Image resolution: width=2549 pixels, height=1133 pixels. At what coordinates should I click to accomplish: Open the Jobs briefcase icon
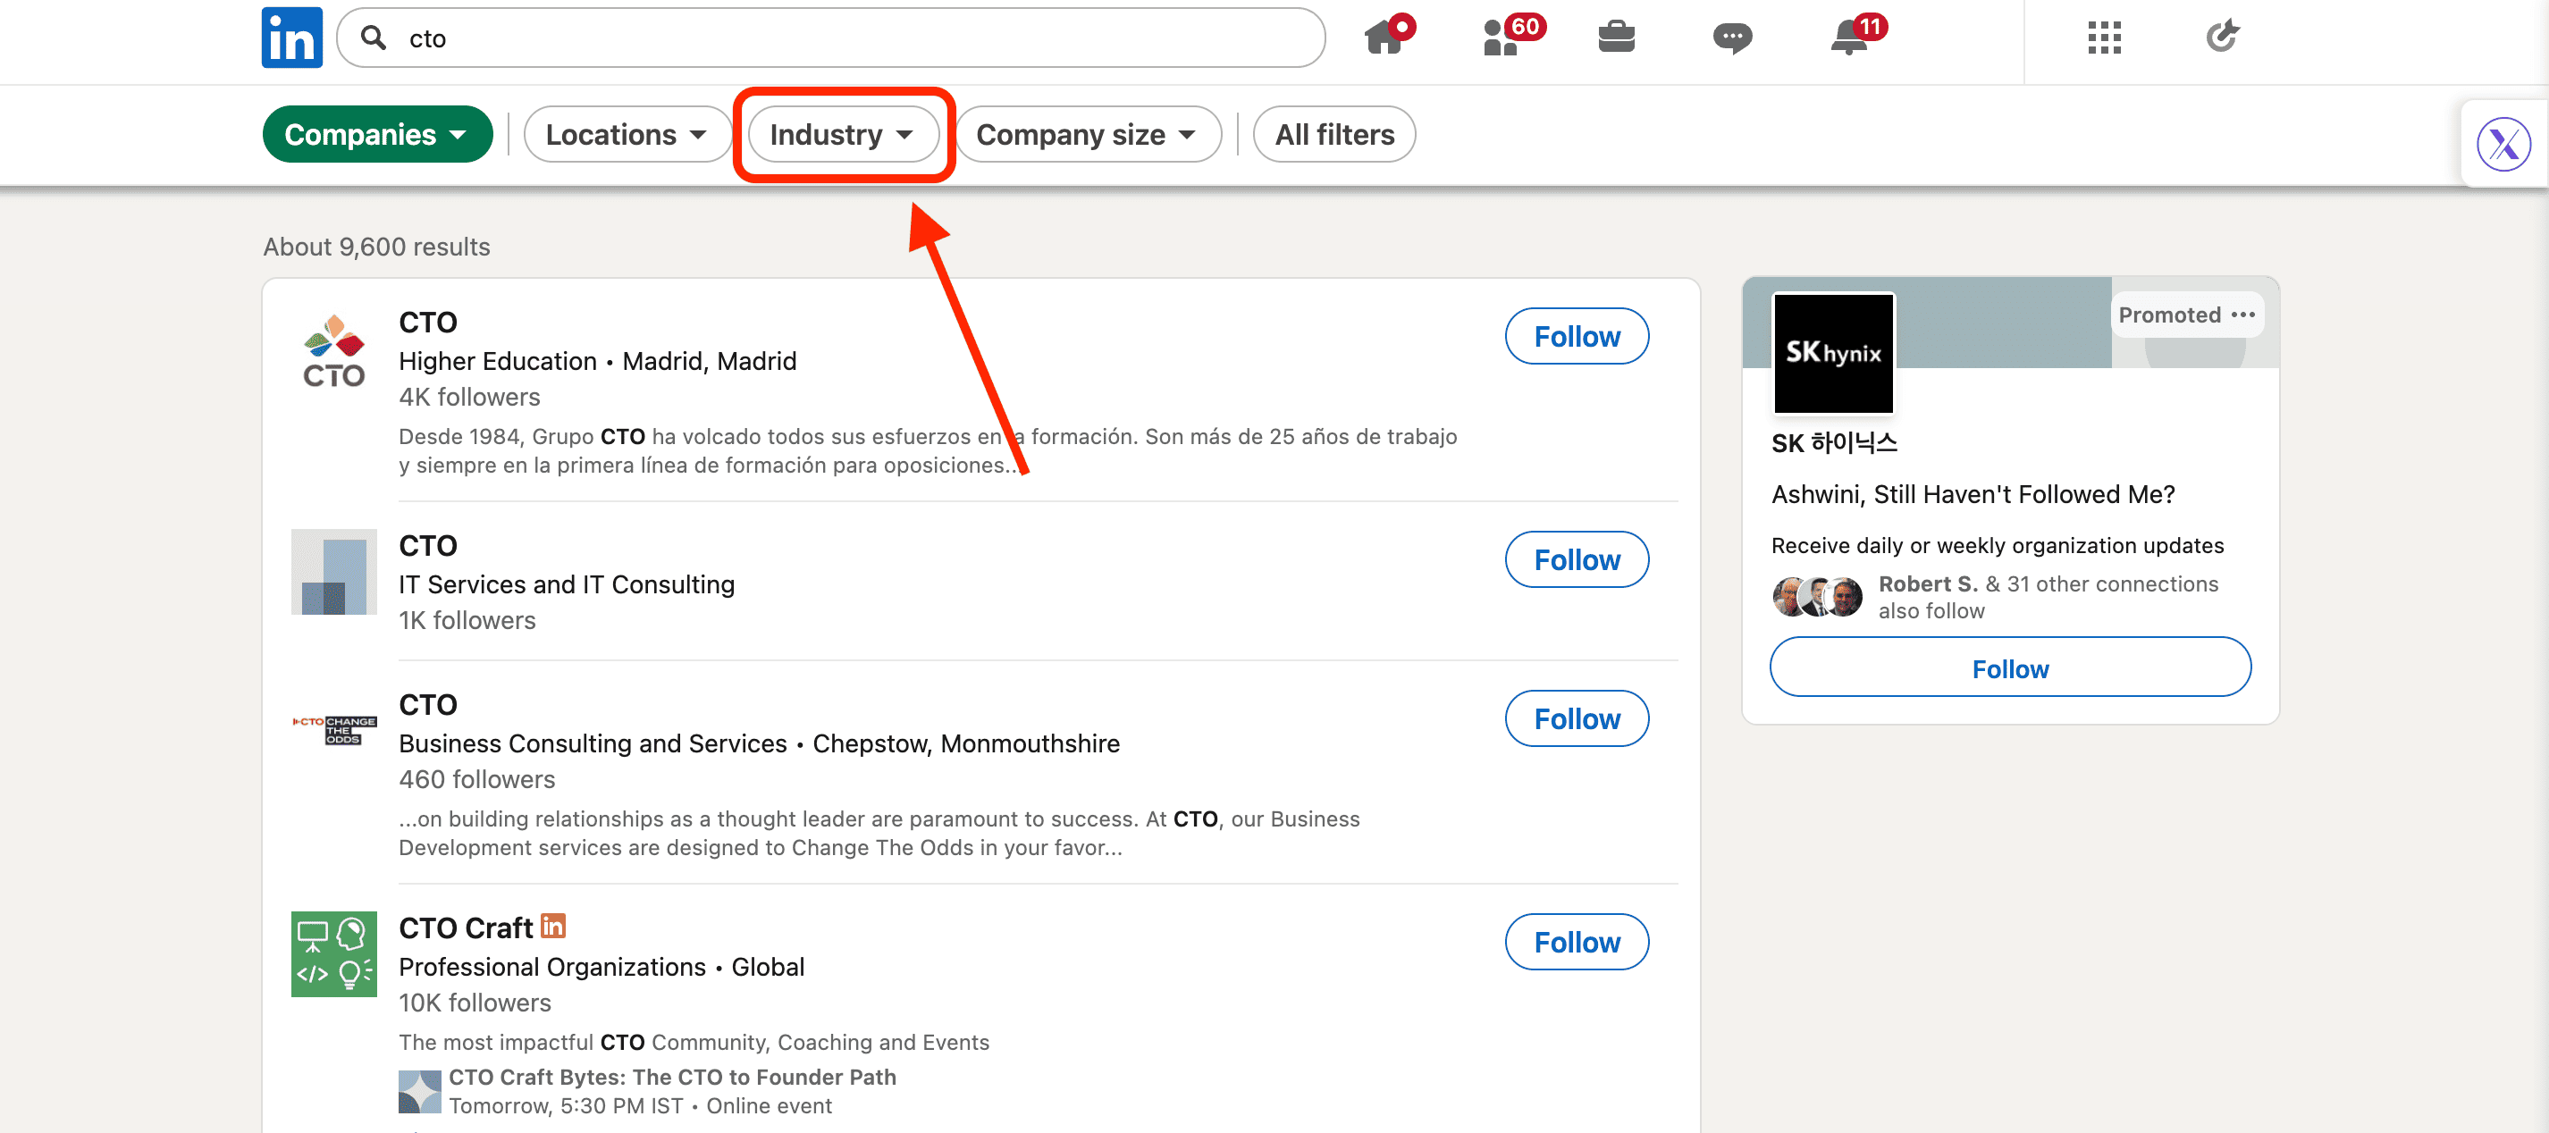pyautogui.click(x=1616, y=38)
